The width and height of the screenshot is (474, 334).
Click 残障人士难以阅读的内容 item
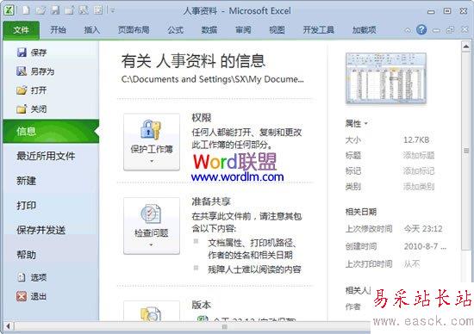point(254,269)
